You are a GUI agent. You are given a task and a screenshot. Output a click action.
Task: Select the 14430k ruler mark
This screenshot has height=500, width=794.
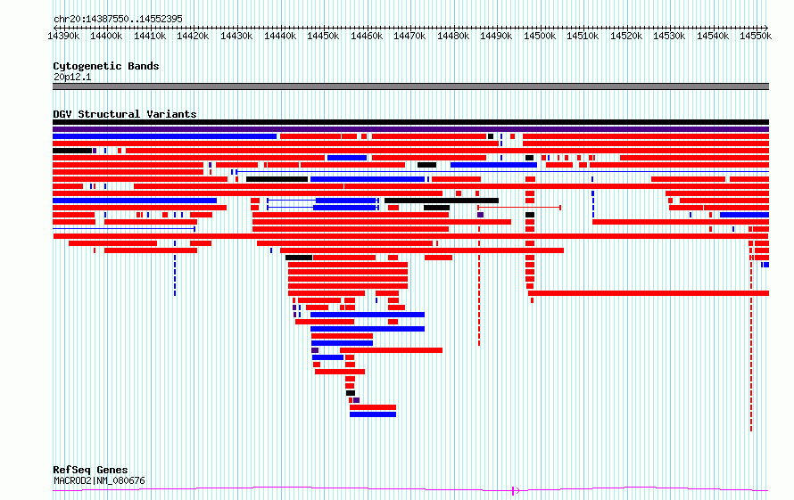click(236, 36)
